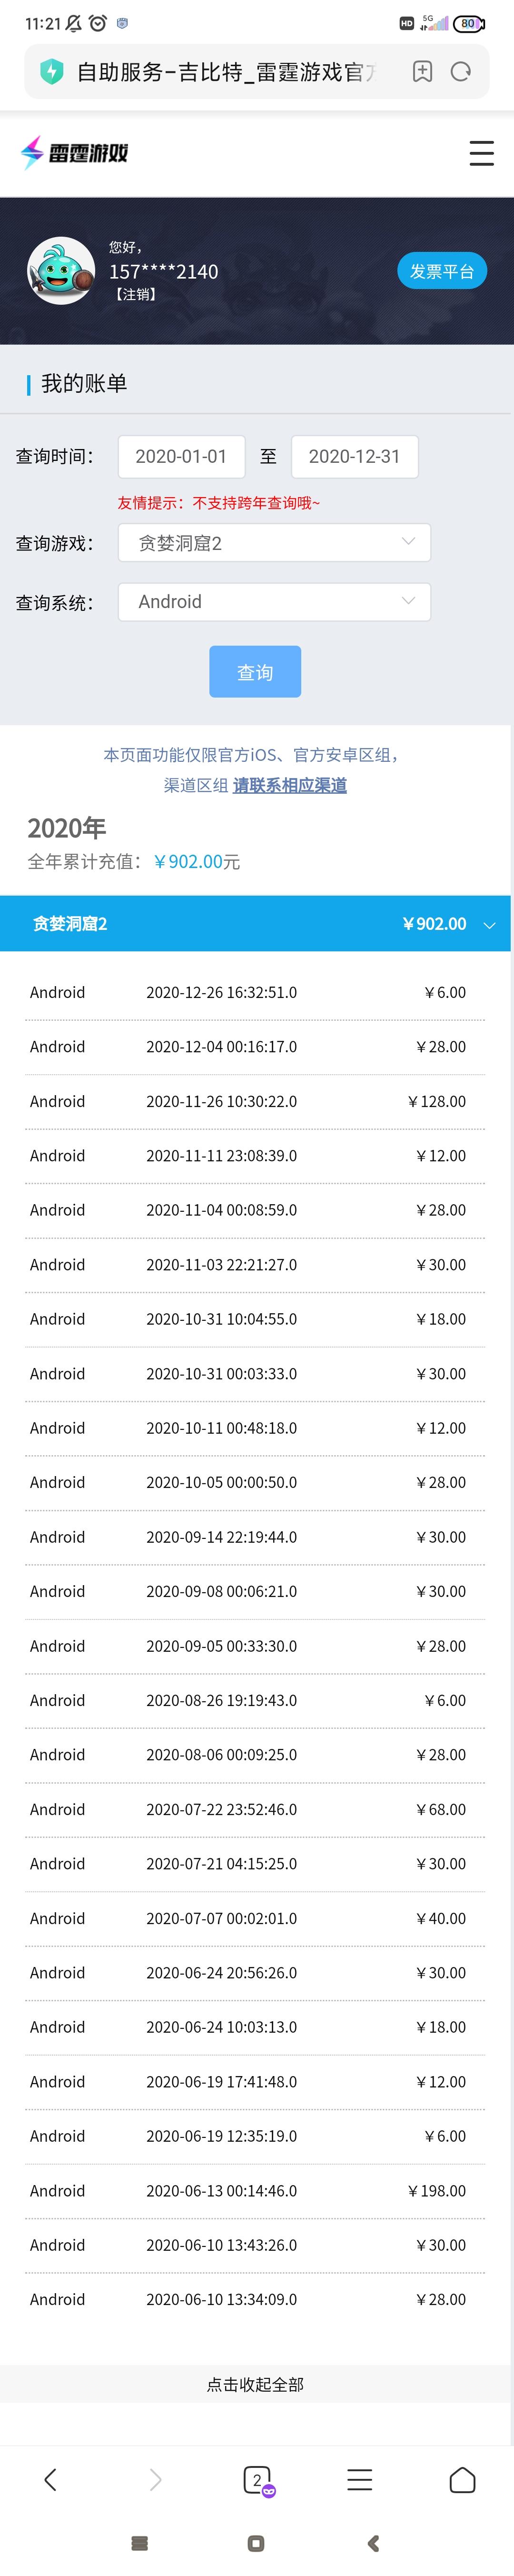The image size is (514, 2576).
Task: Tap the user avatar picture
Action: (x=60, y=271)
